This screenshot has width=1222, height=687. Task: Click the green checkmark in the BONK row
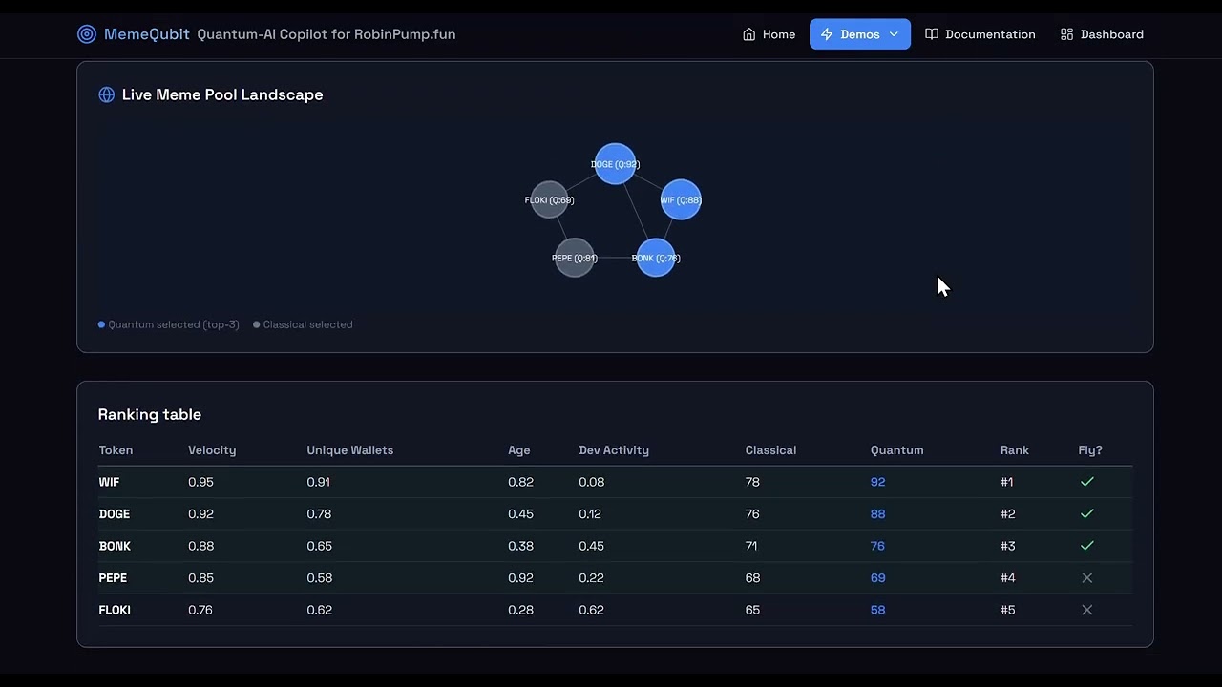[x=1086, y=546]
